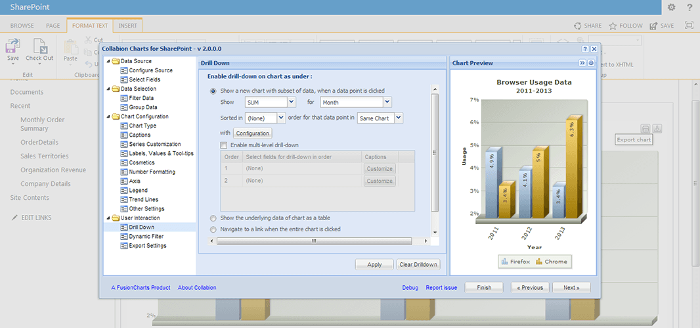Enable multi-level drill-down checkbox
Screen dimensions: 700x328
click(x=224, y=145)
